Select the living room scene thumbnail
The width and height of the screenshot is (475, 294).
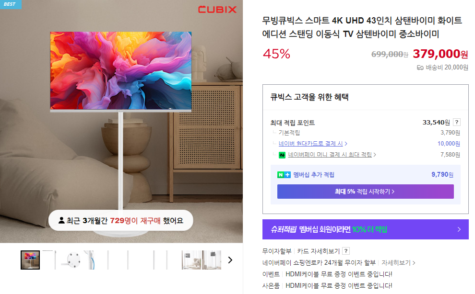pos(191,260)
